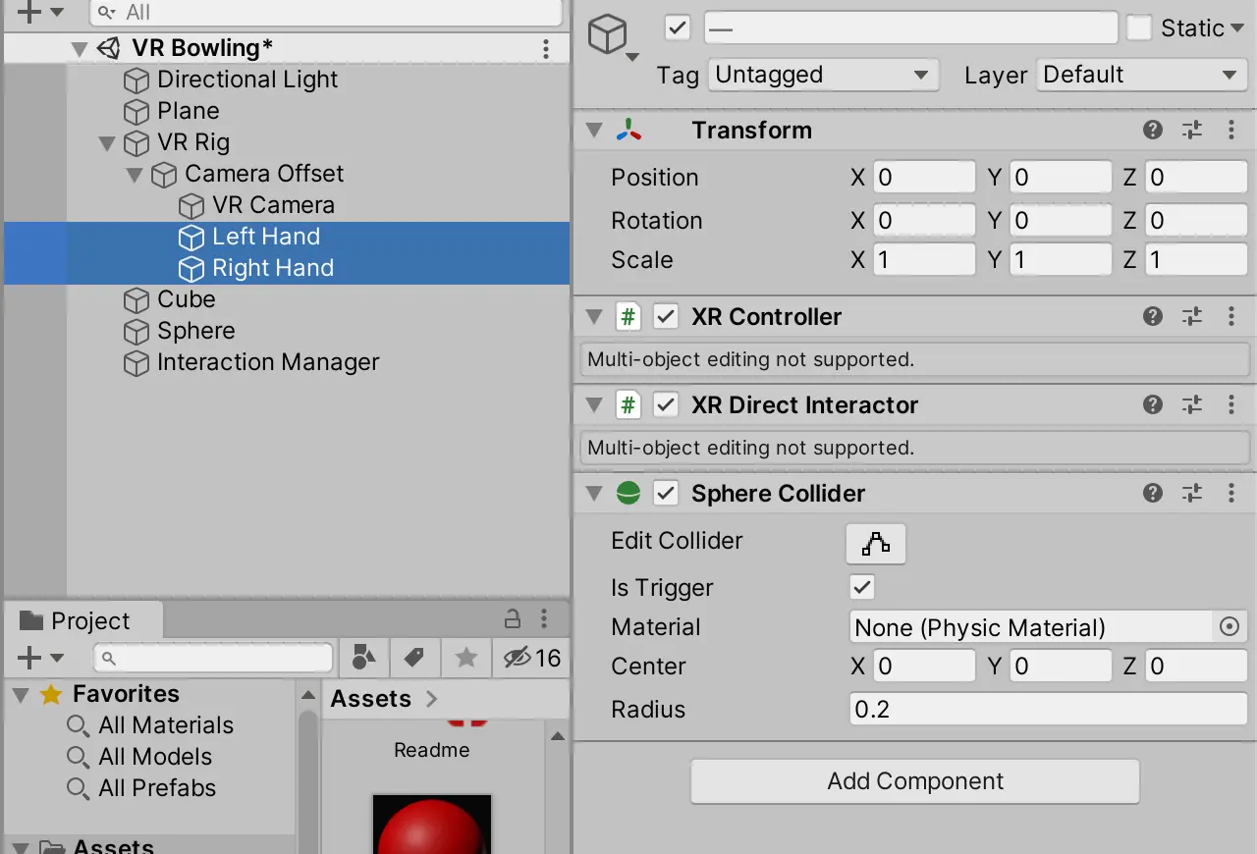Uncheck the Is Trigger checkbox
Image resolution: width=1257 pixels, height=854 pixels.
click(862, 588)
